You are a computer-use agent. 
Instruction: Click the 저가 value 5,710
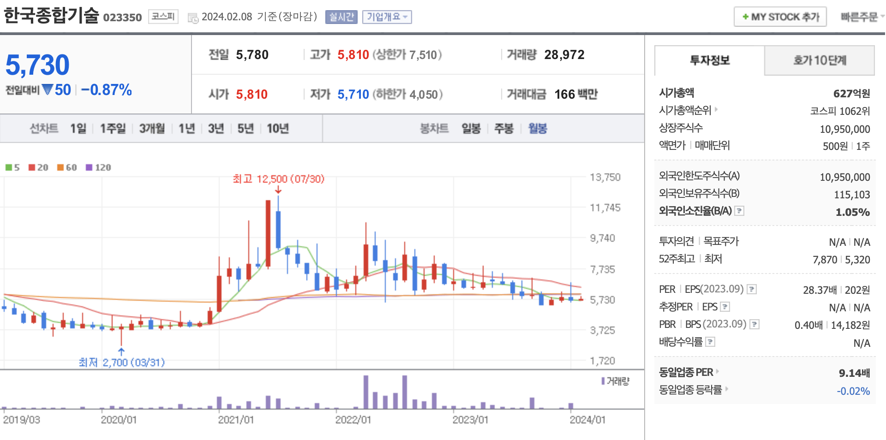point(353,95)
